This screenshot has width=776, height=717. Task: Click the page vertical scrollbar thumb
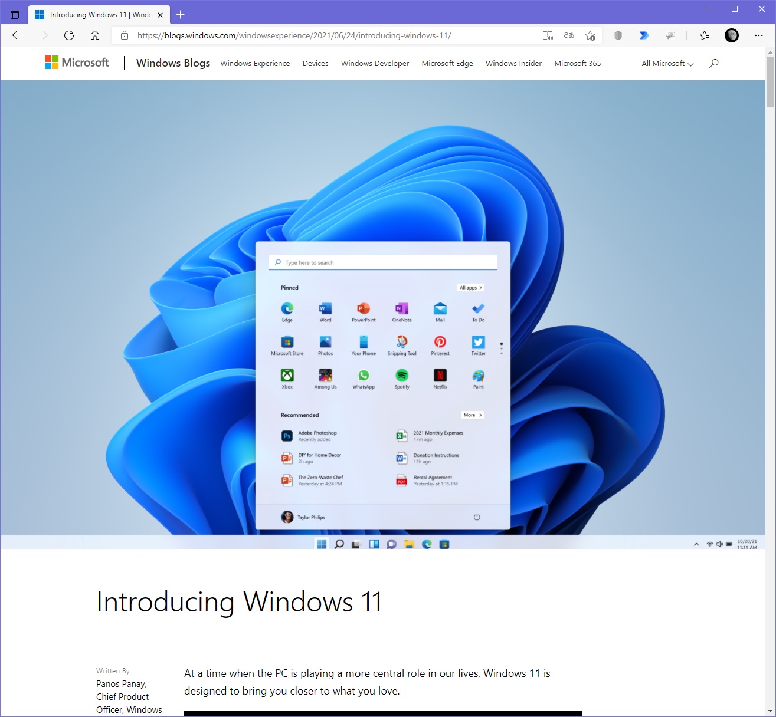point(770,81)
